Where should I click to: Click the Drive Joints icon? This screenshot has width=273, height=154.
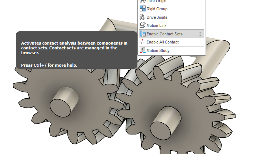pyautogui.click(x=142, y=17)
